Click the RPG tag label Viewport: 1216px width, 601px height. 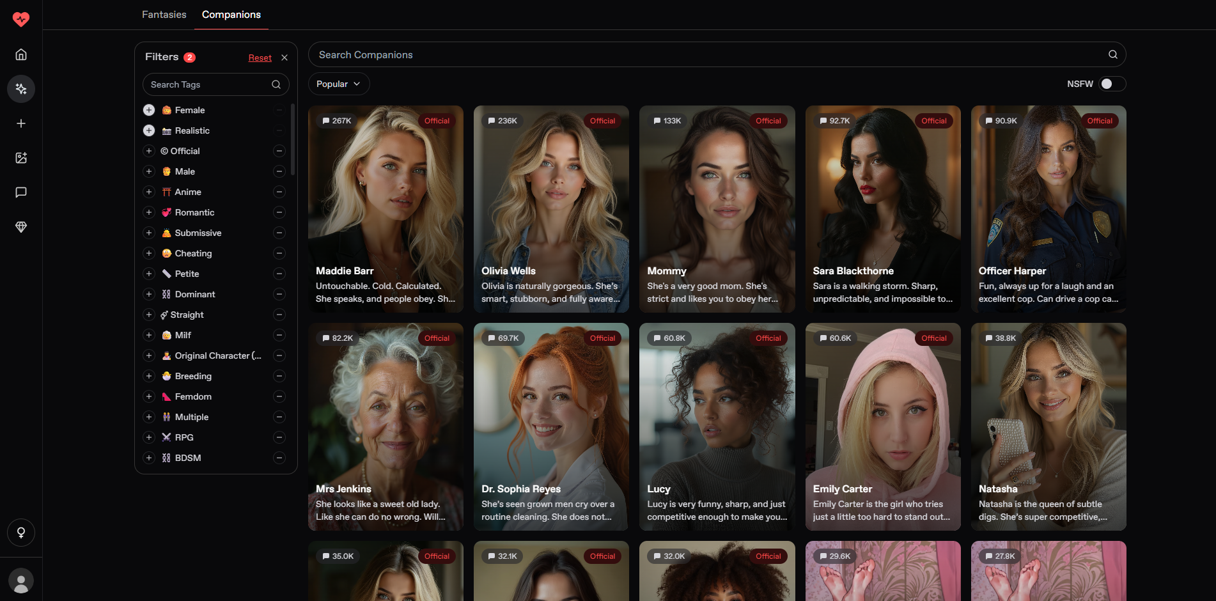tap(184, 437)
